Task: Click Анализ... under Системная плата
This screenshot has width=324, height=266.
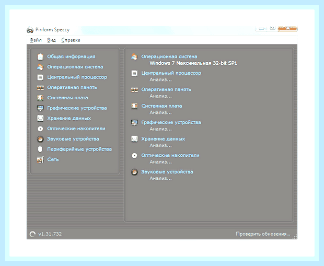Action: coord(160,113)
